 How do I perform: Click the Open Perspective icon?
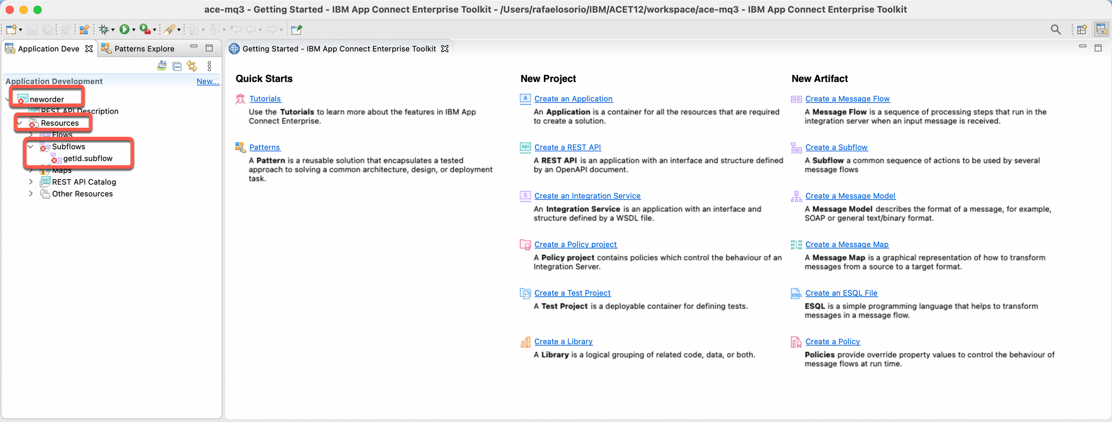[x=1082, y=30]
